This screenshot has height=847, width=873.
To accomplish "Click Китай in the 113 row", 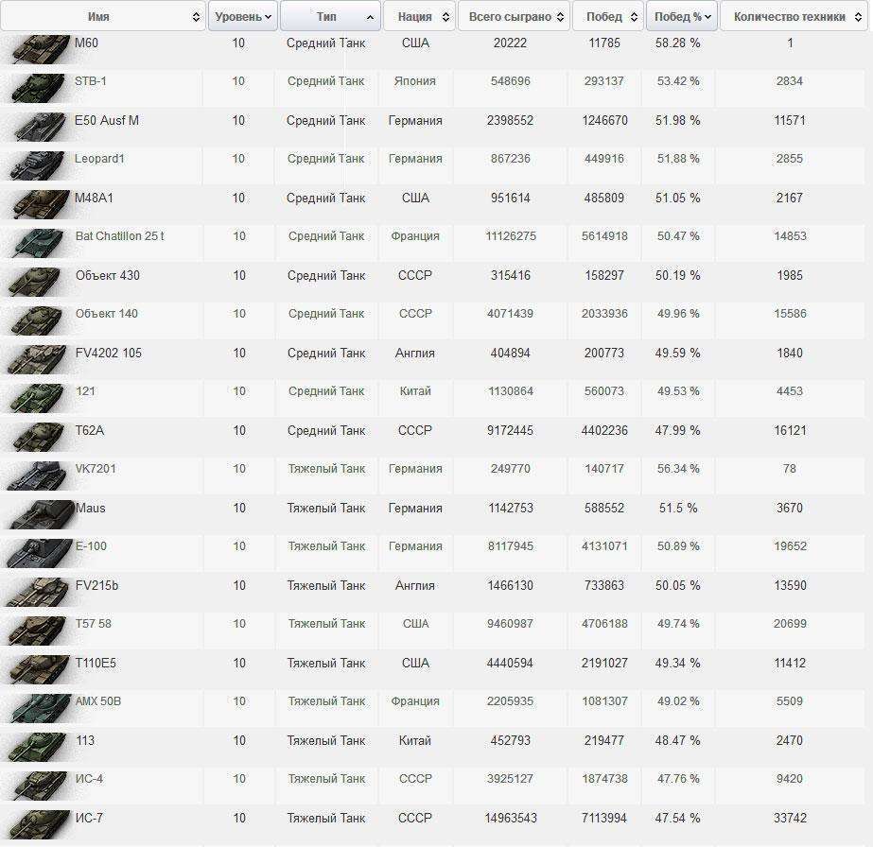I will coord(415,741).
